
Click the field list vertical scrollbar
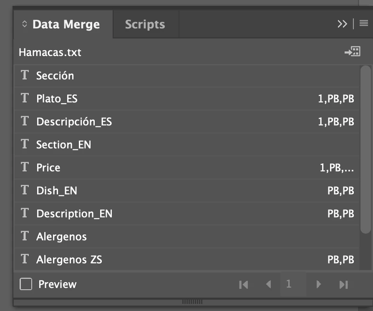365,149
